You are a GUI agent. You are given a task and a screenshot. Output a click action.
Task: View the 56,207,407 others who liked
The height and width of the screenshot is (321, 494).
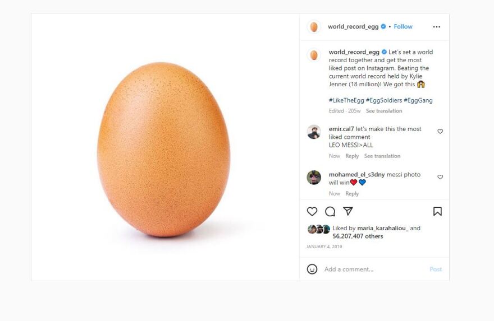[358, 236]
